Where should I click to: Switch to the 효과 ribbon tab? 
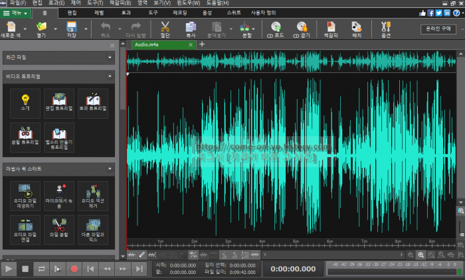[126, 13]
